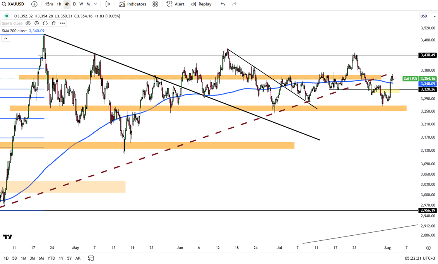The height and width of the screenshot is (264, 438).
Task: Open the layout templates grid icon
Action: point(155,4)
